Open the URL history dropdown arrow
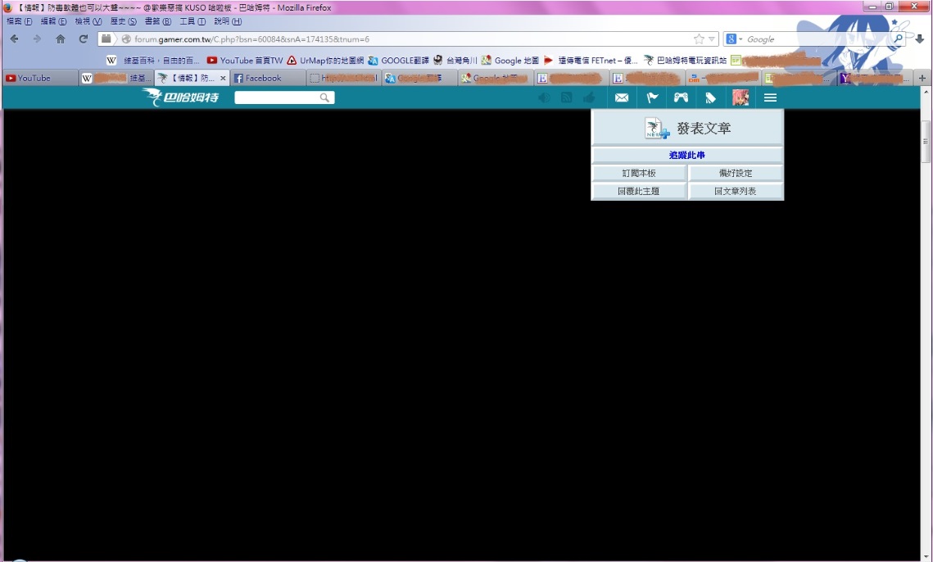 pyautogui.click(x=712, y=39)
